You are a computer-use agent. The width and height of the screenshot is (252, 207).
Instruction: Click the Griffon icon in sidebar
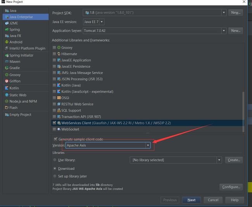[7, 81]
